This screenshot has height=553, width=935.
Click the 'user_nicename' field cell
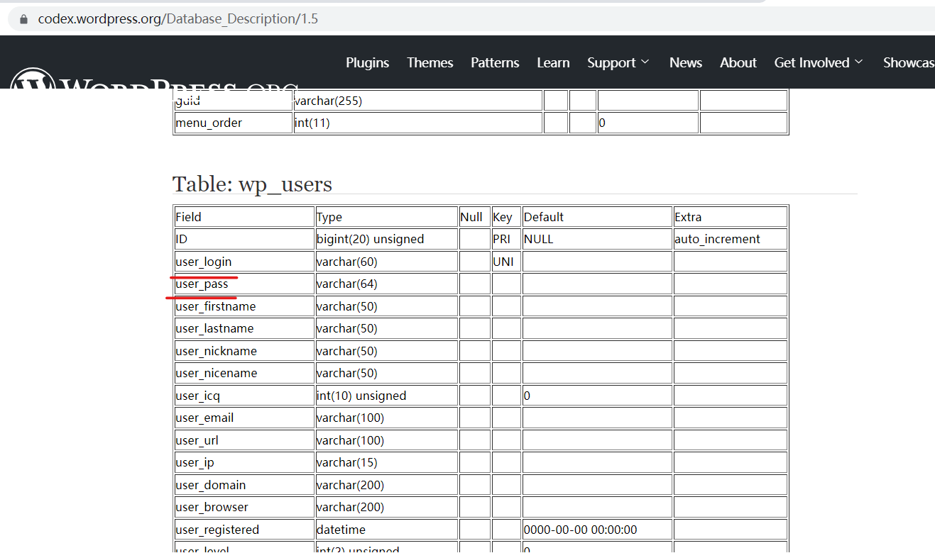pyautogui.click(x=244, y=373)
